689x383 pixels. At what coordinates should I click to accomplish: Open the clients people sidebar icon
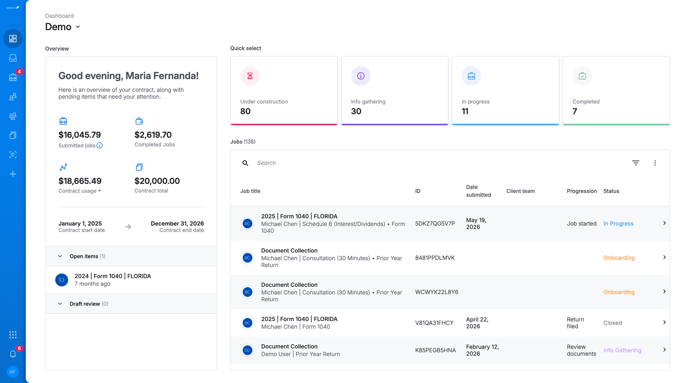[x=13, y=97]
